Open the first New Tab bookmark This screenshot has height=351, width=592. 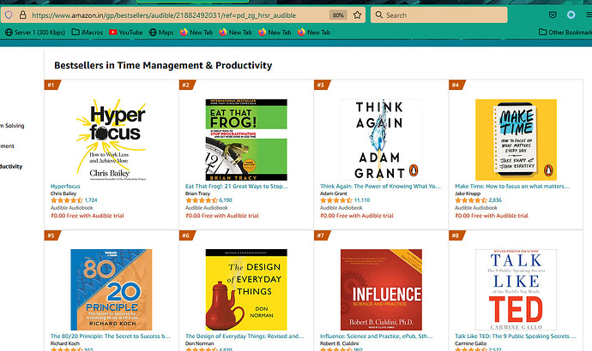click(196, 33)
